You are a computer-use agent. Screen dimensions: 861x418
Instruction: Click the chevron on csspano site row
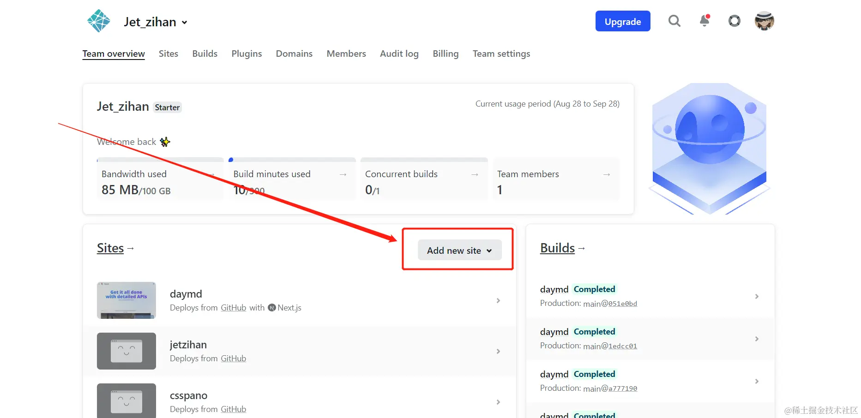[x=498, y=402]
